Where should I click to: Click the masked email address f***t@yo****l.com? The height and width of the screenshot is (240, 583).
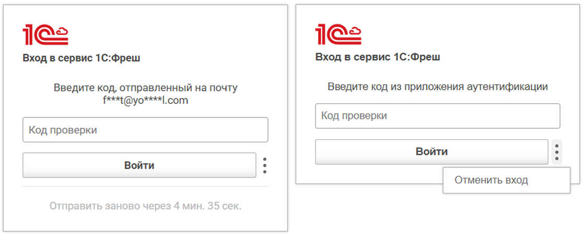(x=145, y=101)
